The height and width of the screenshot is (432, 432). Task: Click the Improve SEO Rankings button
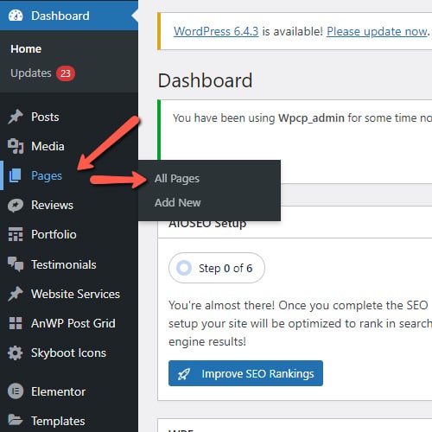click(245, 373)
